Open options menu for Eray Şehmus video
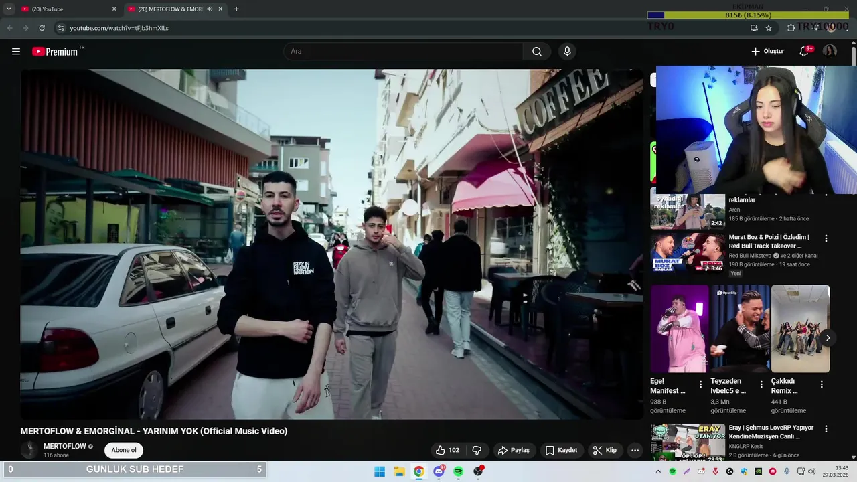 [x=826, y=429]
